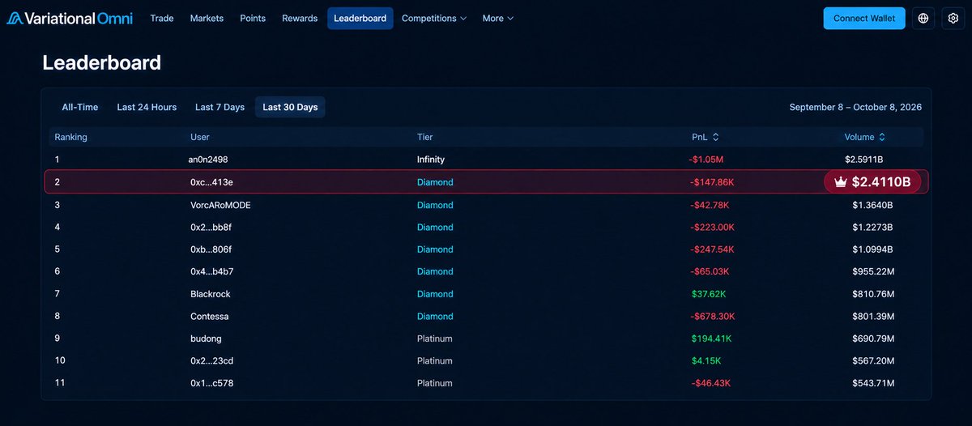Click user 0xb...806f
Screen dimensions: 972x426
point(211,249)
